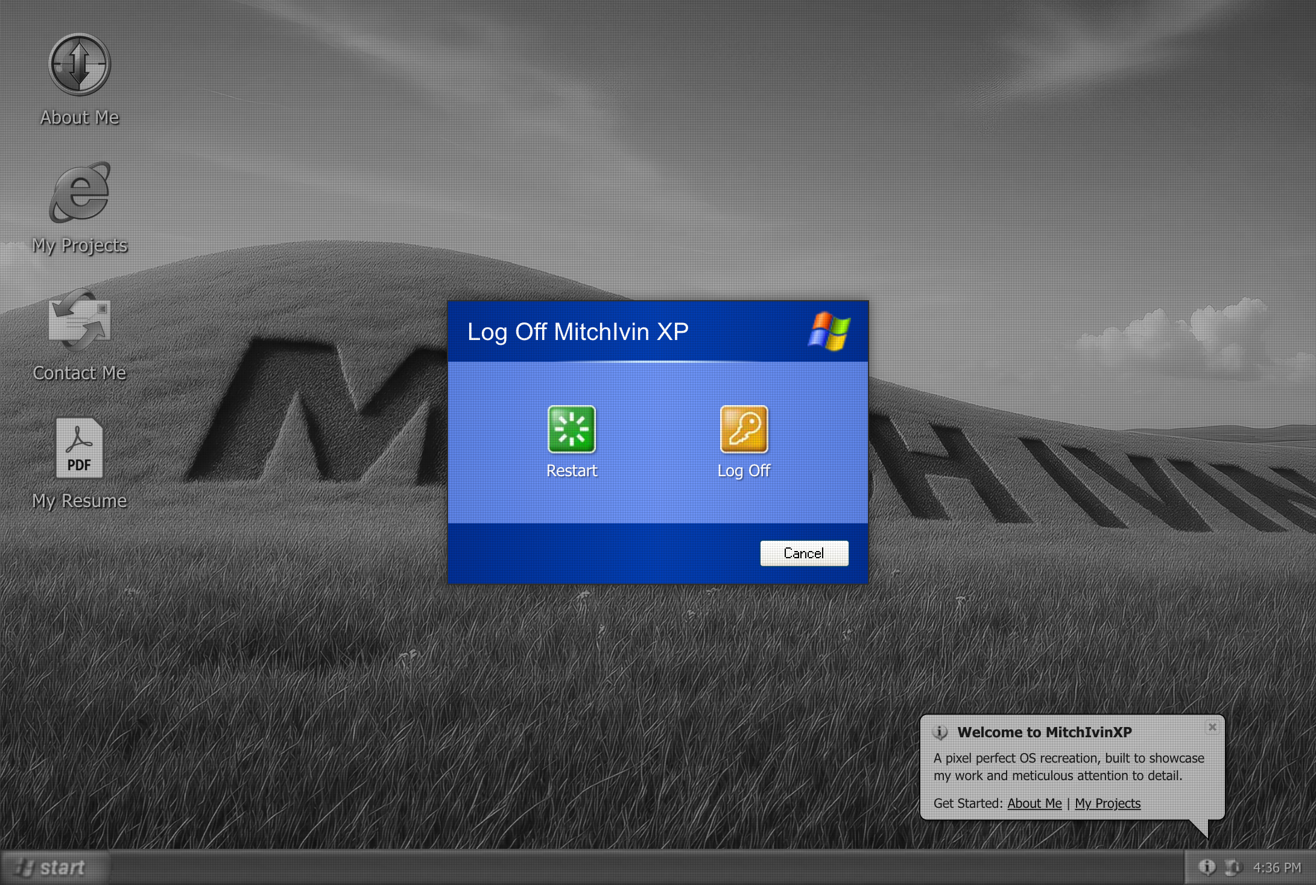Click the info icon in welcome balloon
The height and width of the screenshot is (885, 1316).
[940, 732]
